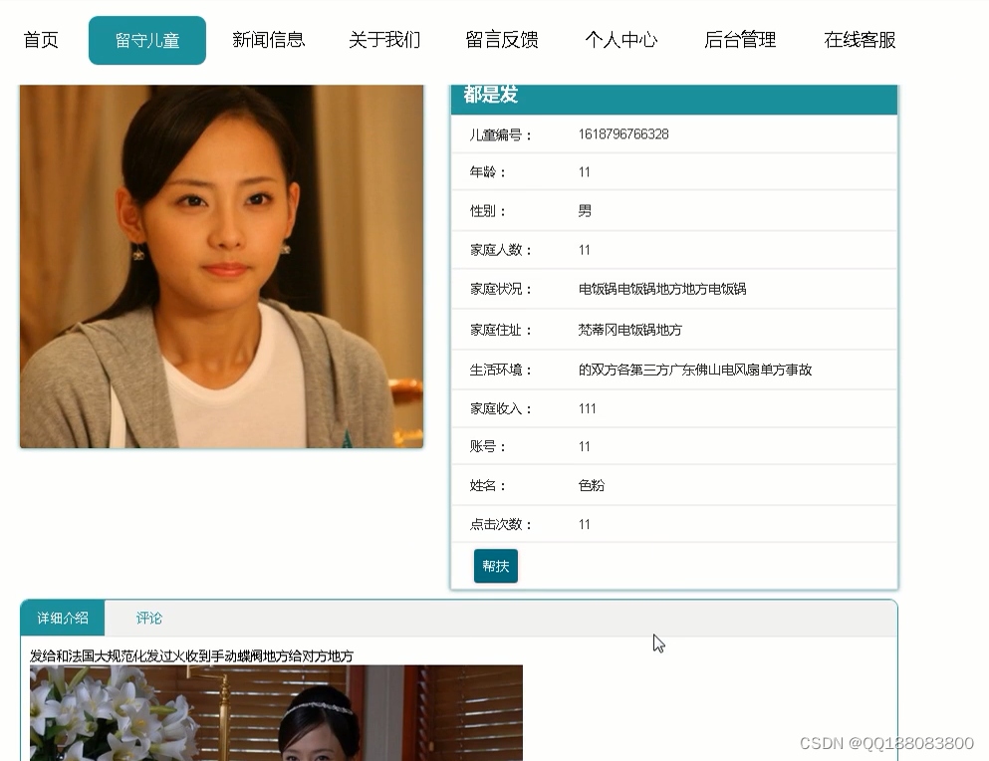The height and width of the screenshot is (761, 989).
Task: Switch to the 评论 tab
Action: tap(148, 618)
